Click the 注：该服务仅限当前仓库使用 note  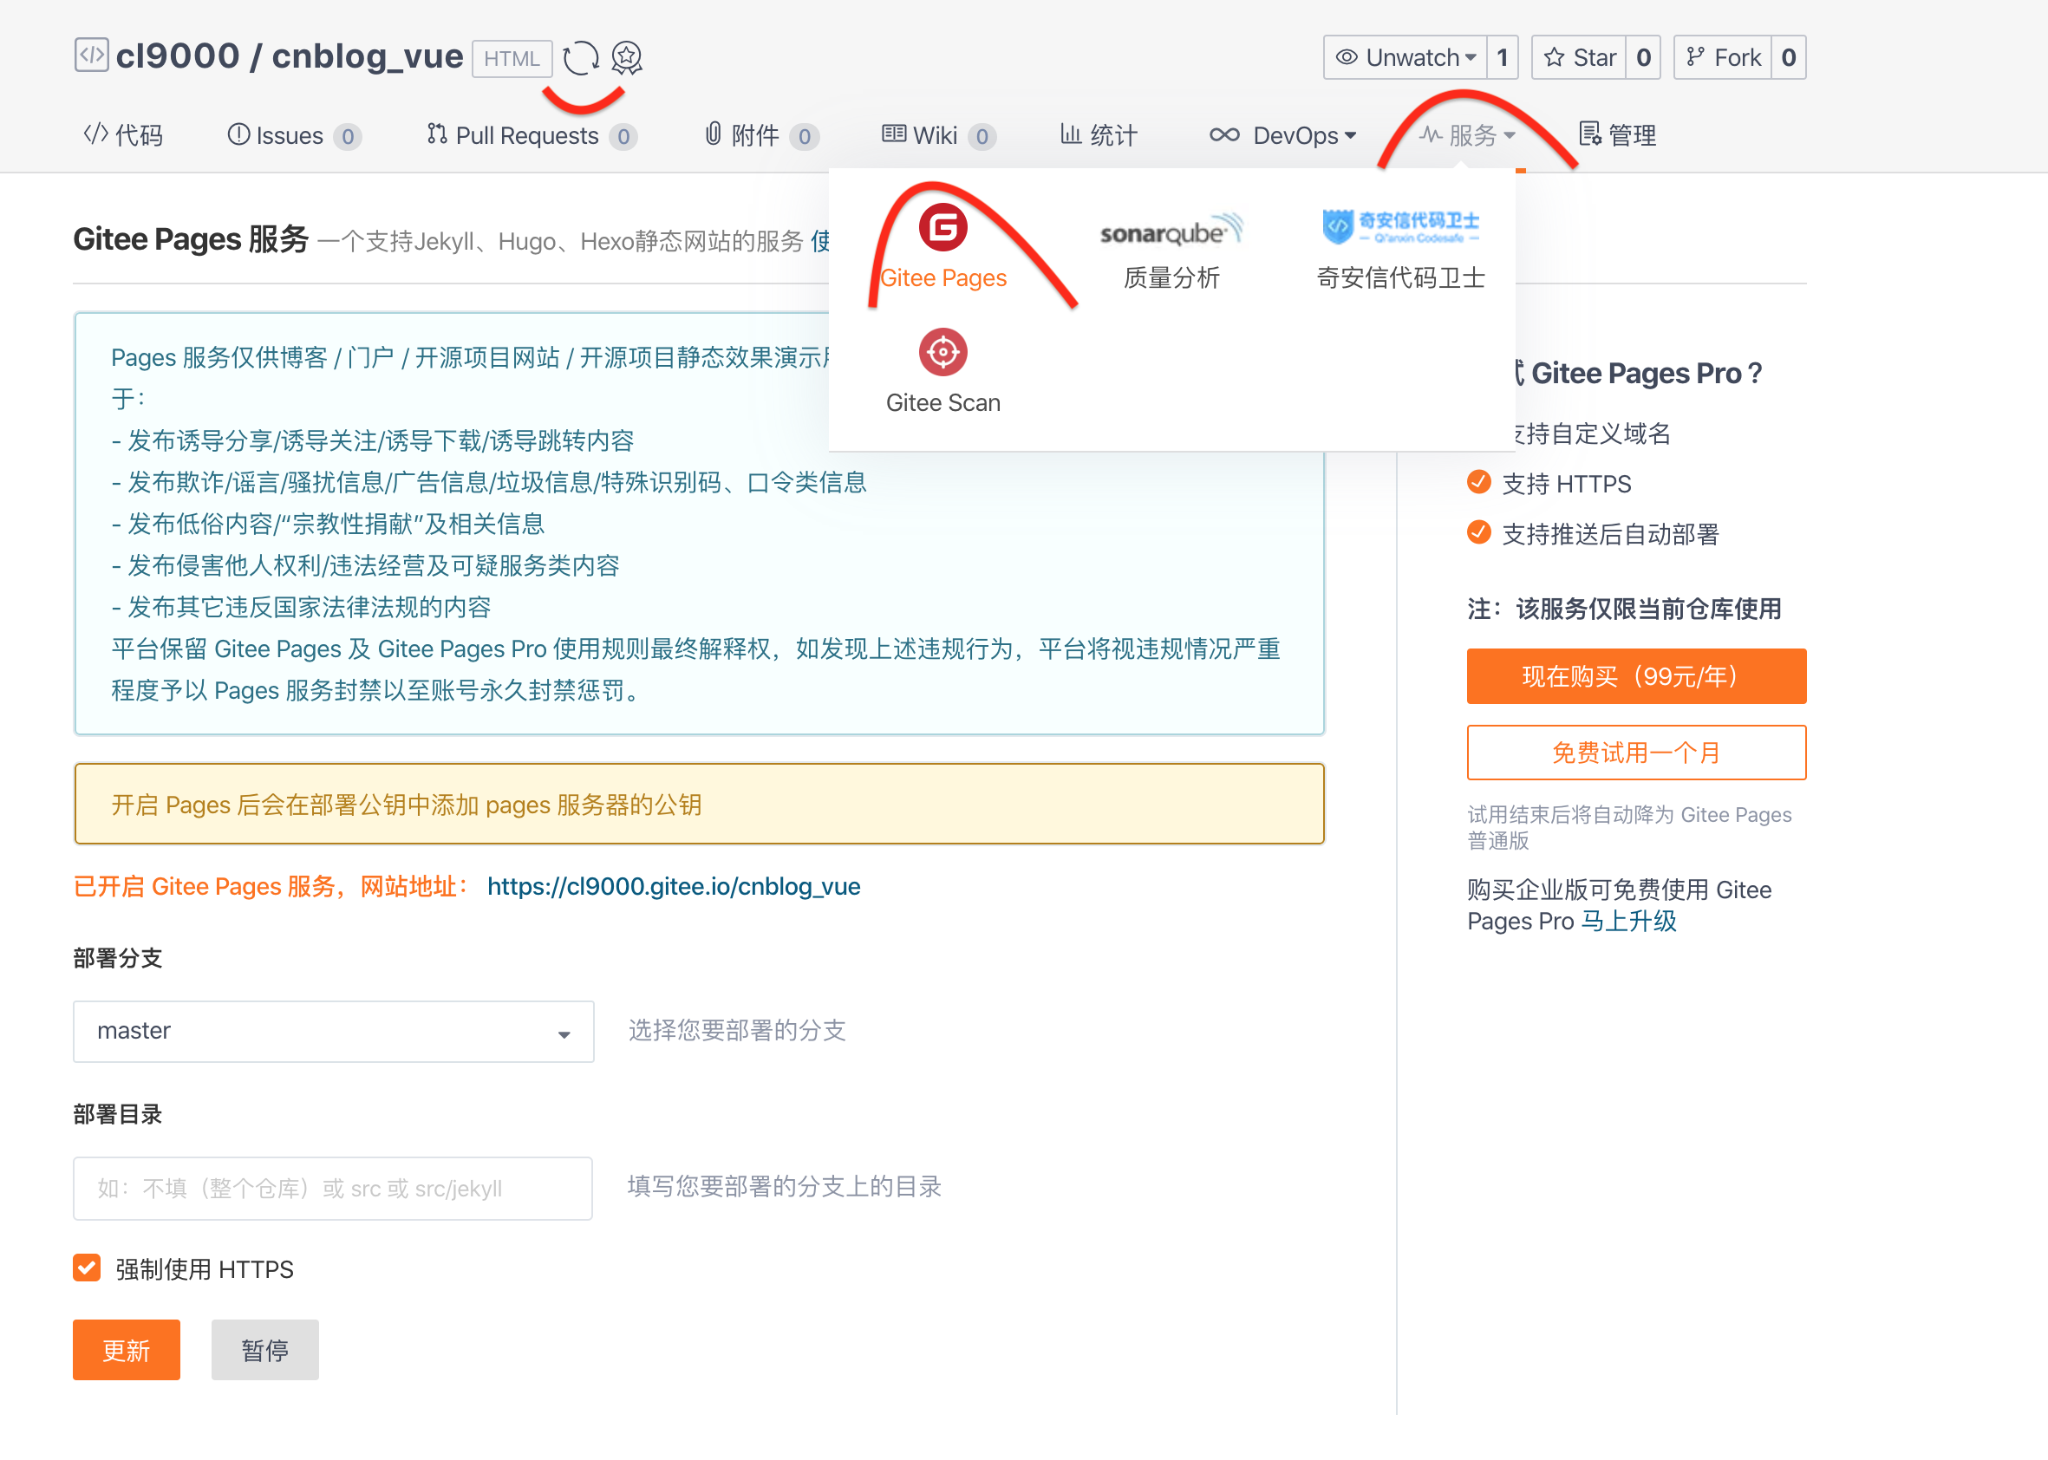tap(1625, 609)
